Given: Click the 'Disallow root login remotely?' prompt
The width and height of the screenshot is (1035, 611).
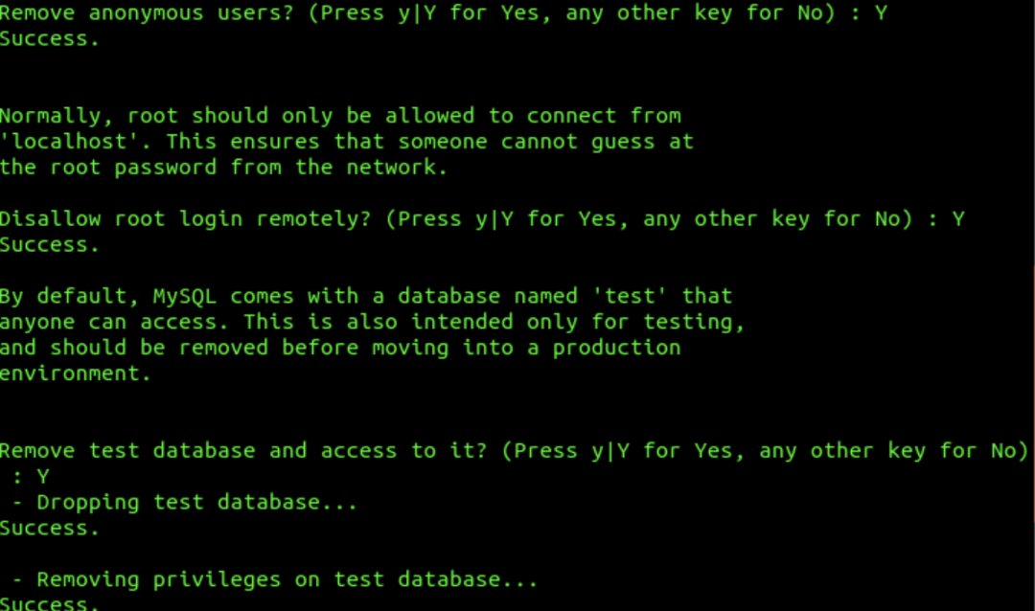Looking at the screenshot, I should pyautogui.click(x=185, y=219).
